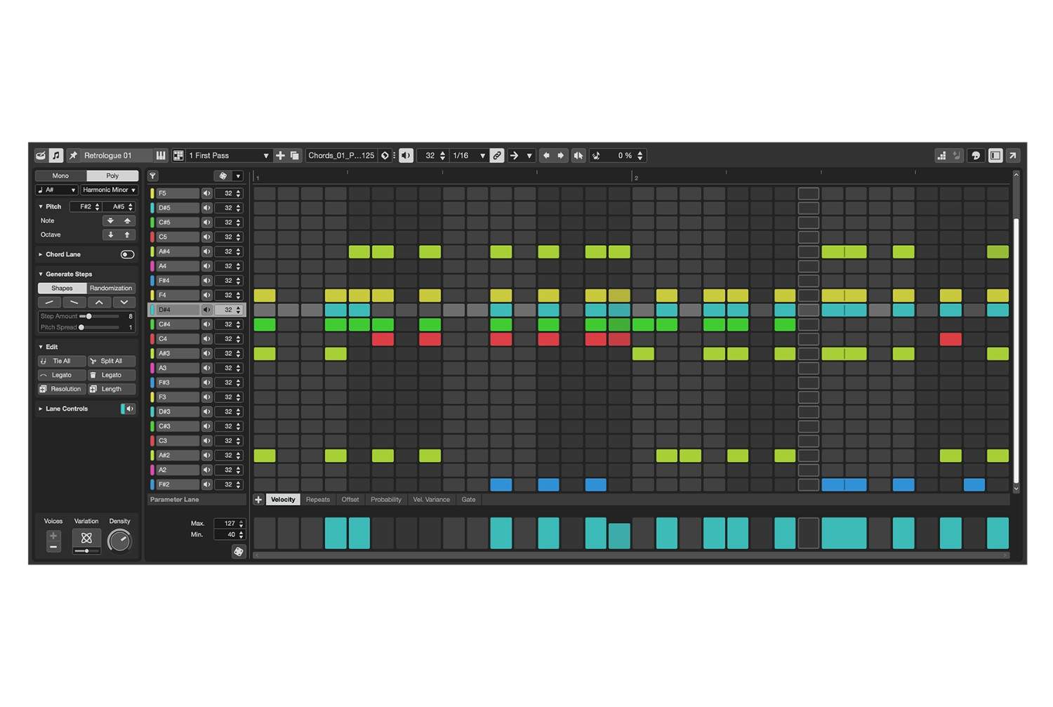Click the Split All button
Viewport: 1053px width, 707px height.
[111, 361]
